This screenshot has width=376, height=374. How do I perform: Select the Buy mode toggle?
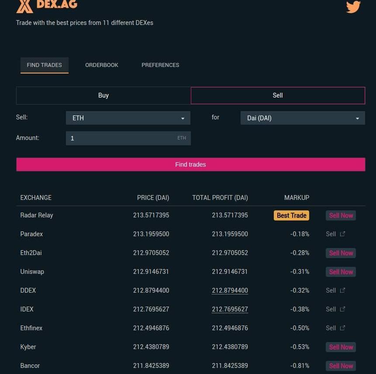click(103, 95)
